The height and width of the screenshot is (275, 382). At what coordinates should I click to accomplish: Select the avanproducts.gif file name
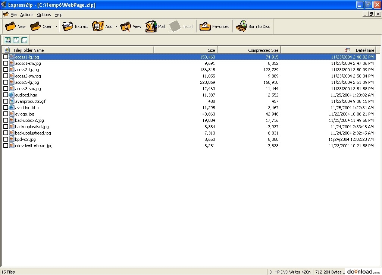point(30,101)
